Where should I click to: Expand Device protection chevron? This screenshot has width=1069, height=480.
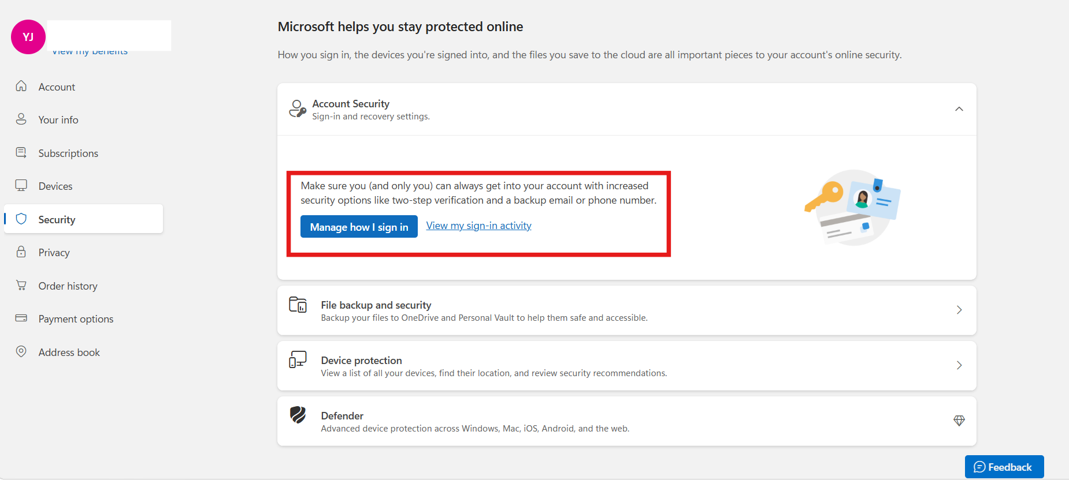pos(959,365)
